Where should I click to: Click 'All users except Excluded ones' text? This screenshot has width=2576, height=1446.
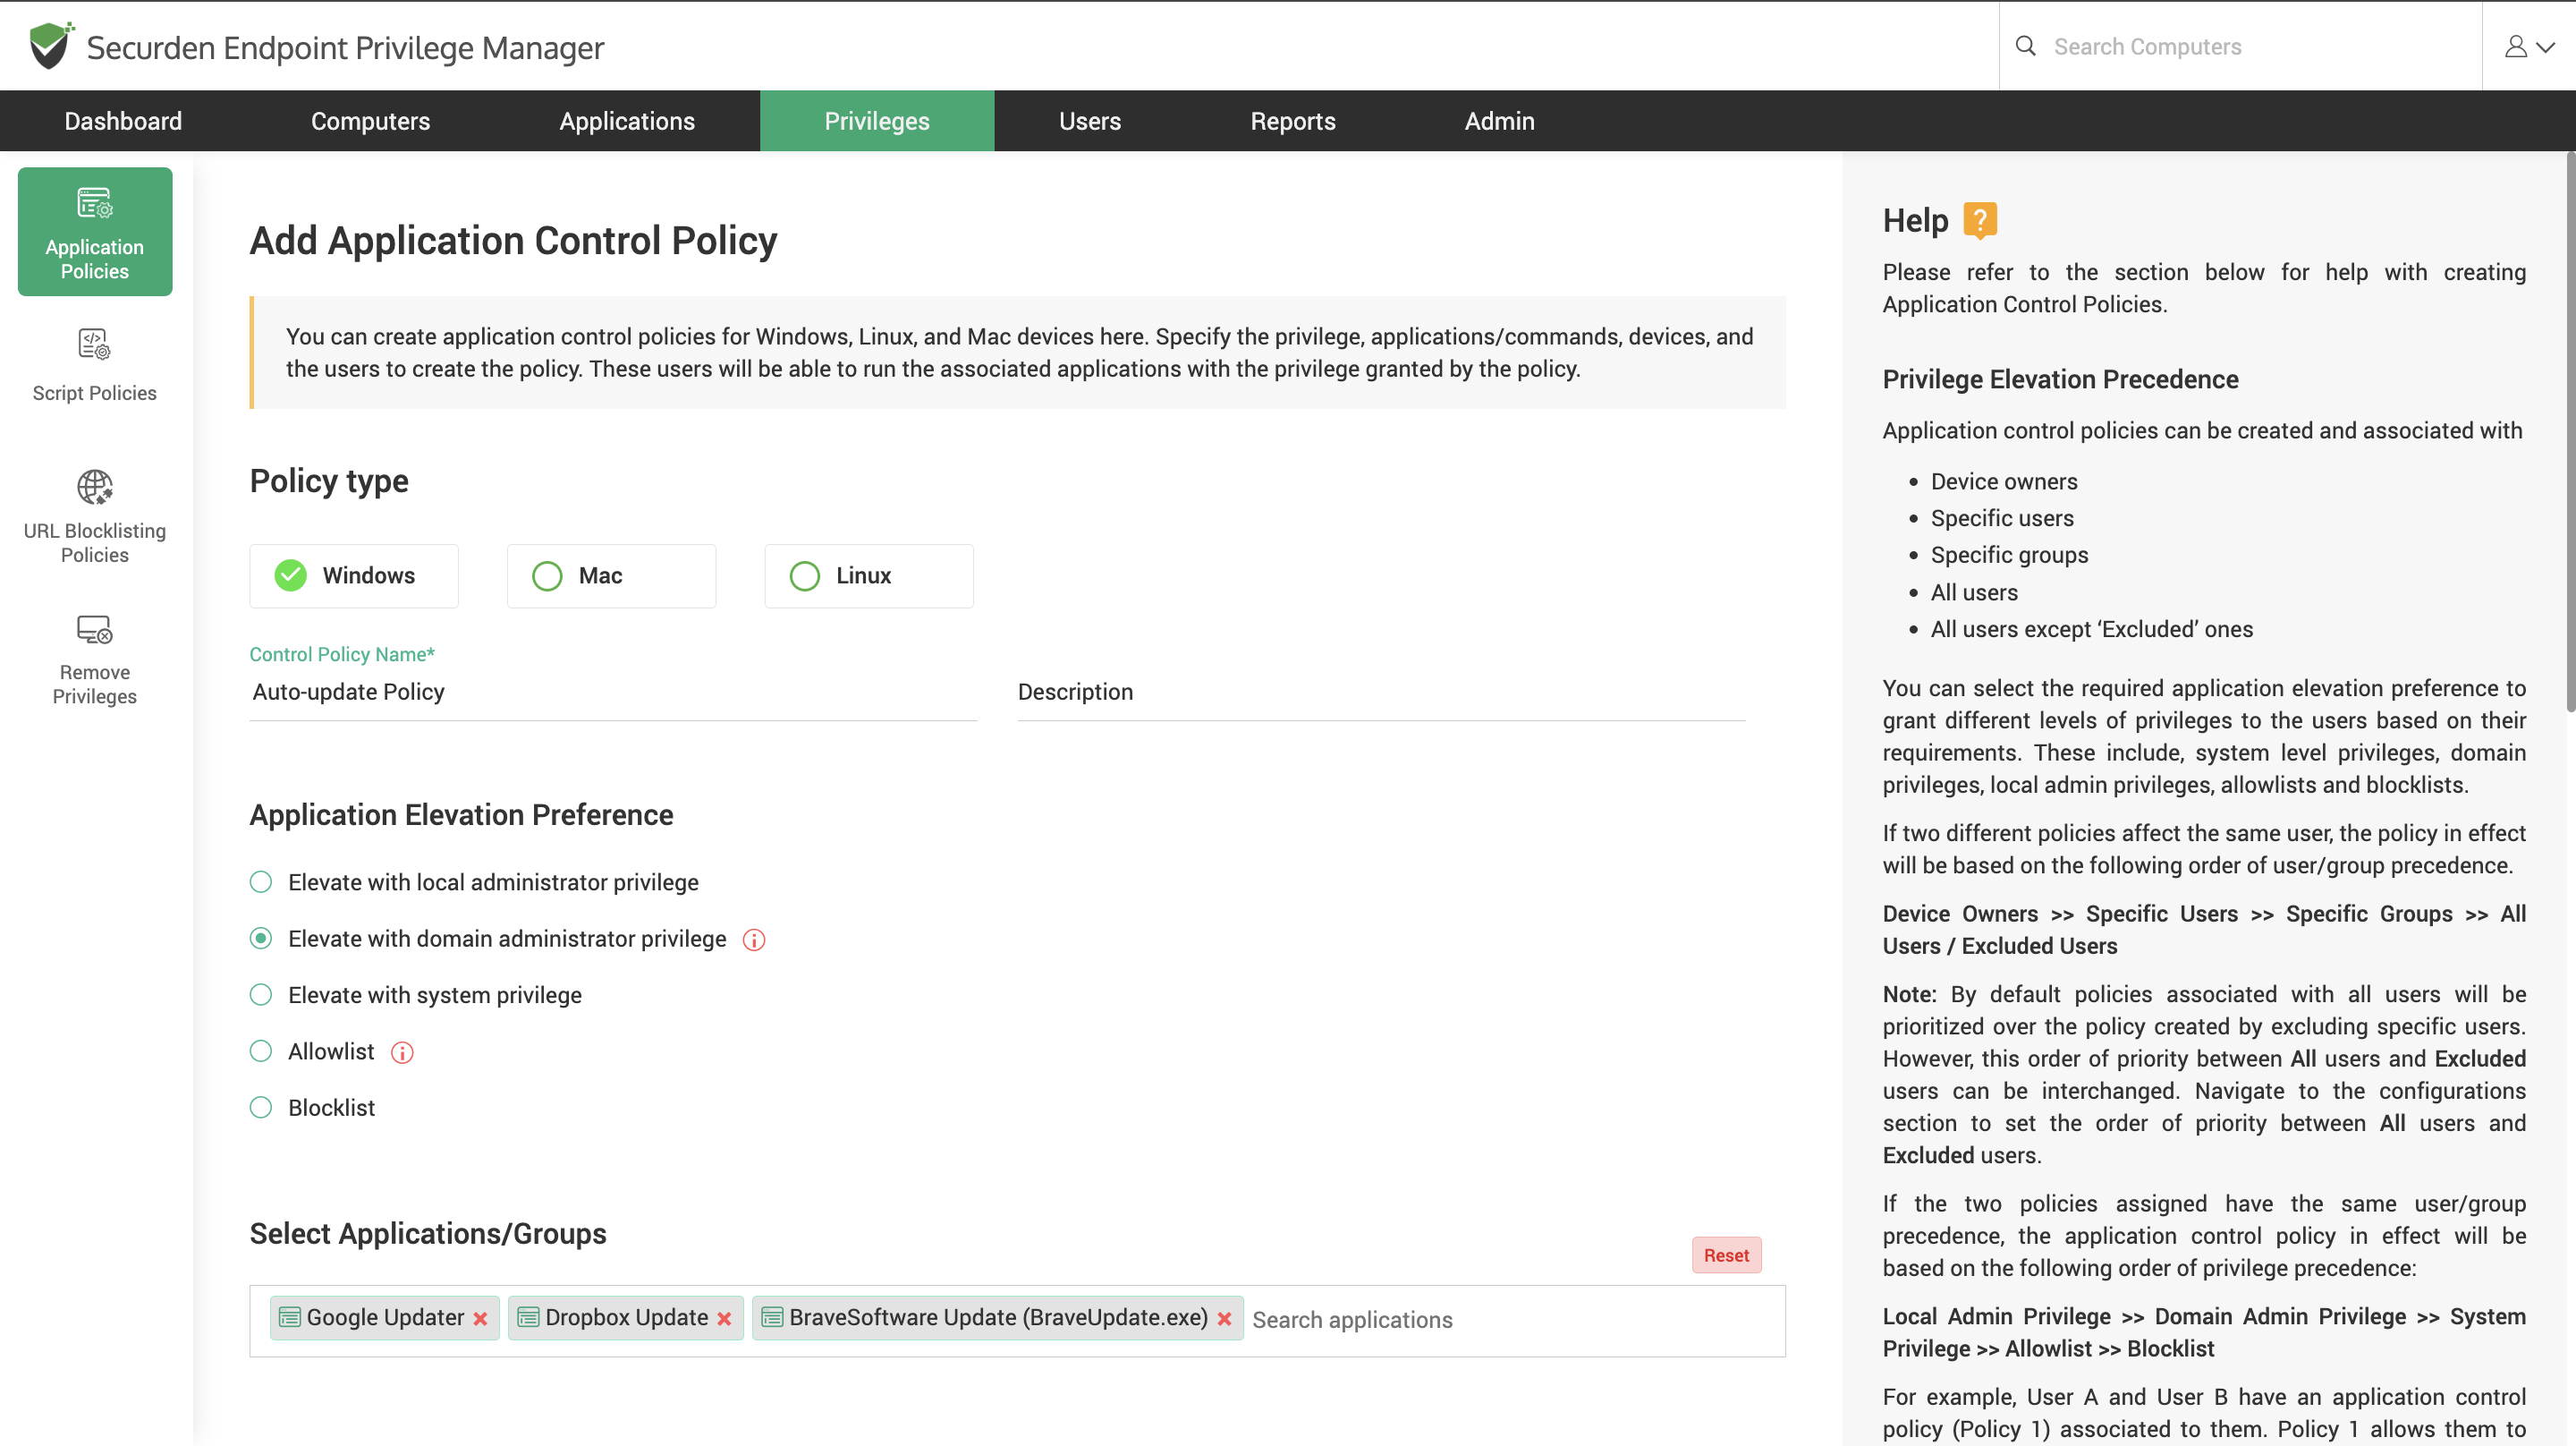point(2091,628)
